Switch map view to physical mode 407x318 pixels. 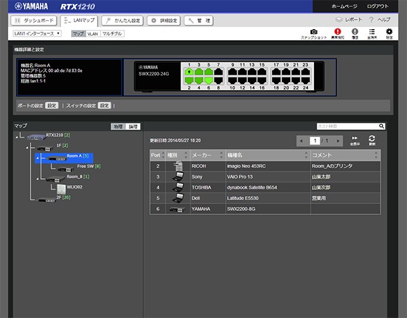118,127
